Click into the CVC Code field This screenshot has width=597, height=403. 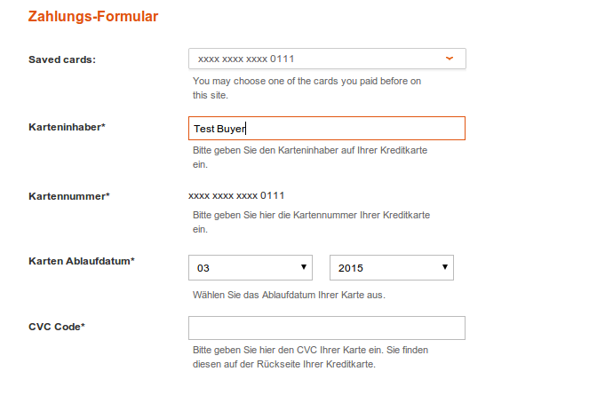coord(326,328)
